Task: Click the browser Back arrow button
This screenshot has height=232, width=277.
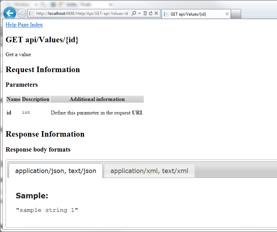Action: point(9,13)
